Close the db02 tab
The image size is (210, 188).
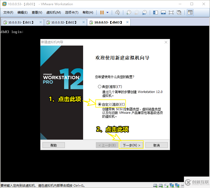tap(84, 22)
